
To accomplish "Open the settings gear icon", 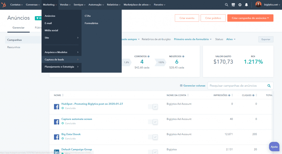I will coord(240,5).
